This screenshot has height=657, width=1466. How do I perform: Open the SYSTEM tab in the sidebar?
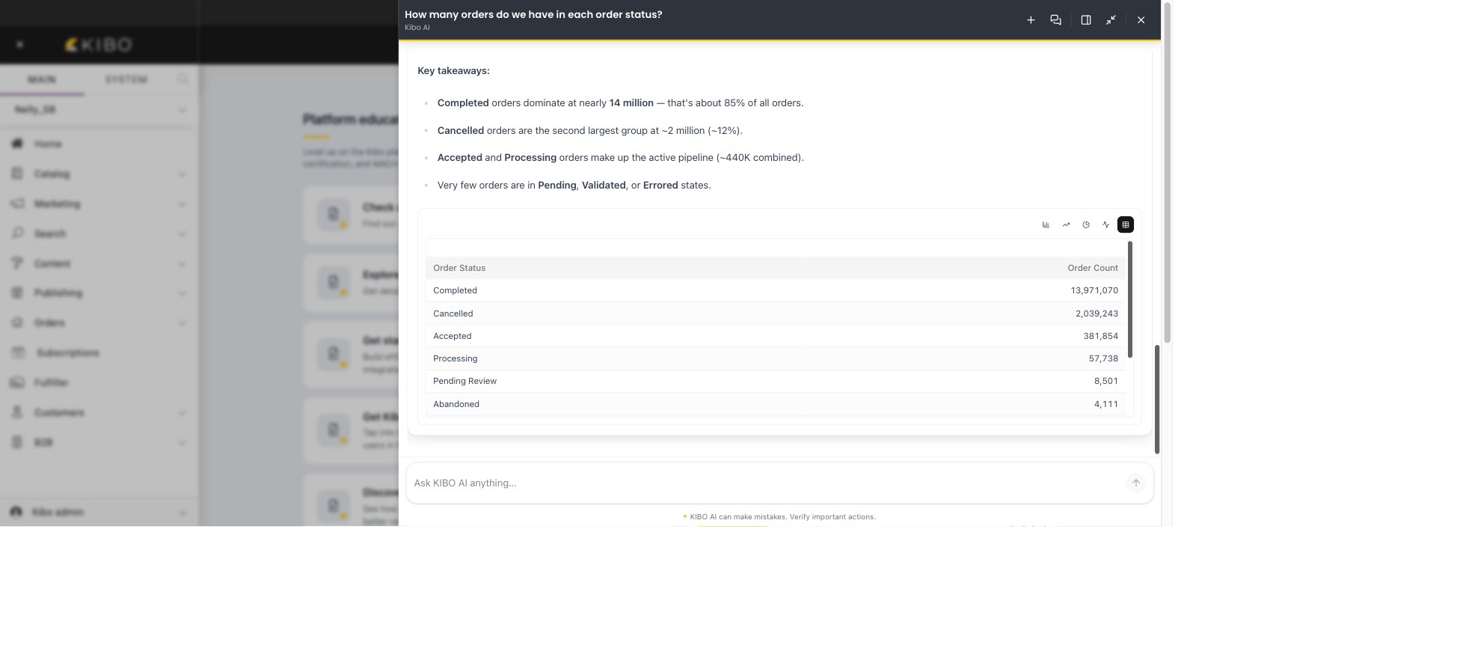click(x=126, y=79)
